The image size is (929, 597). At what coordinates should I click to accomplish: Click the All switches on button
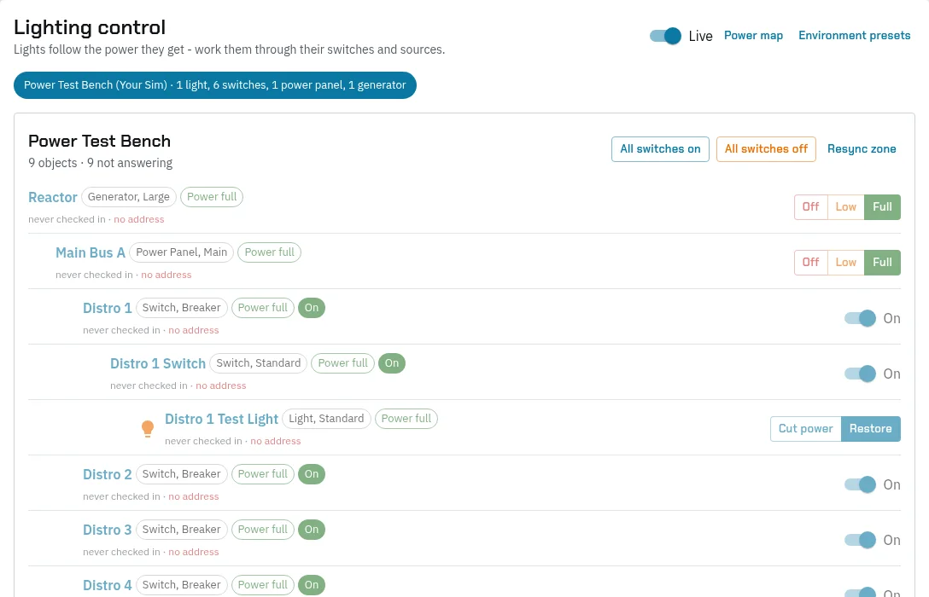[660, 149]
